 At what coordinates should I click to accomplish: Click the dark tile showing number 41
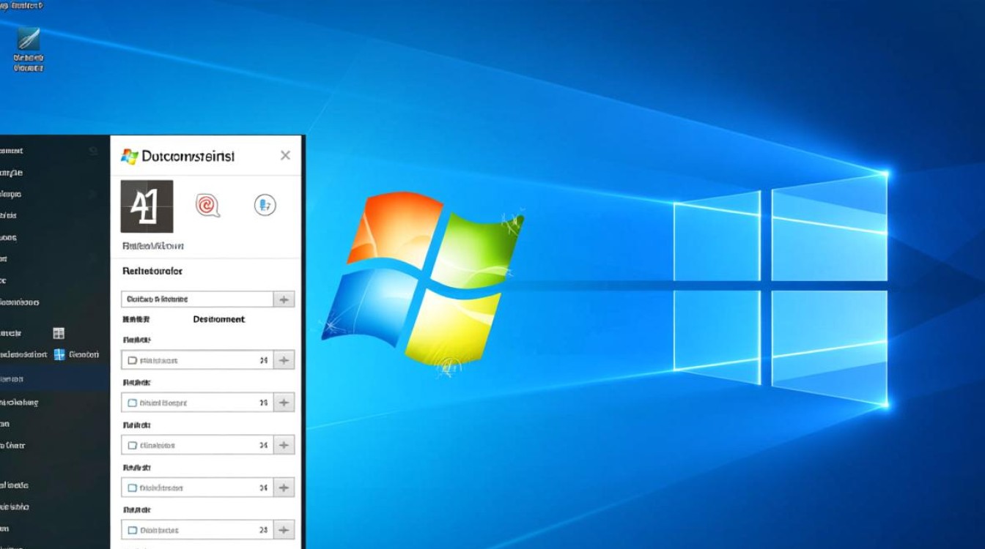[147, 206]
